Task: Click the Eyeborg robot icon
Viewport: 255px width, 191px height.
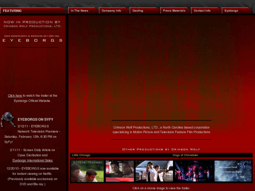Action: 8,120
